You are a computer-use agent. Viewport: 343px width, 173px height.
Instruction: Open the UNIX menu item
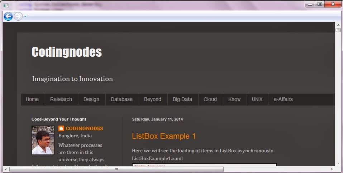[x=257, y=99]
